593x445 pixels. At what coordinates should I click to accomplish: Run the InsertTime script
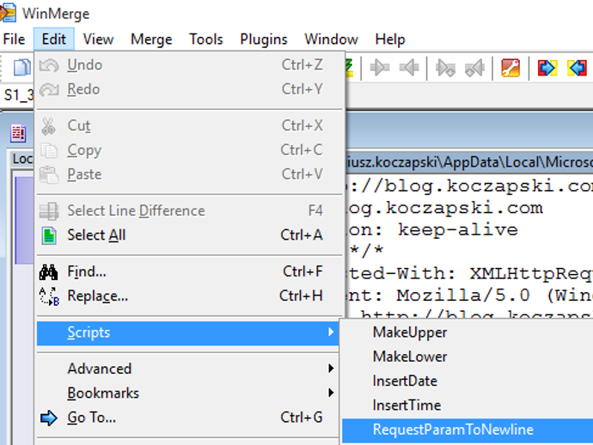tap(468, 405)
